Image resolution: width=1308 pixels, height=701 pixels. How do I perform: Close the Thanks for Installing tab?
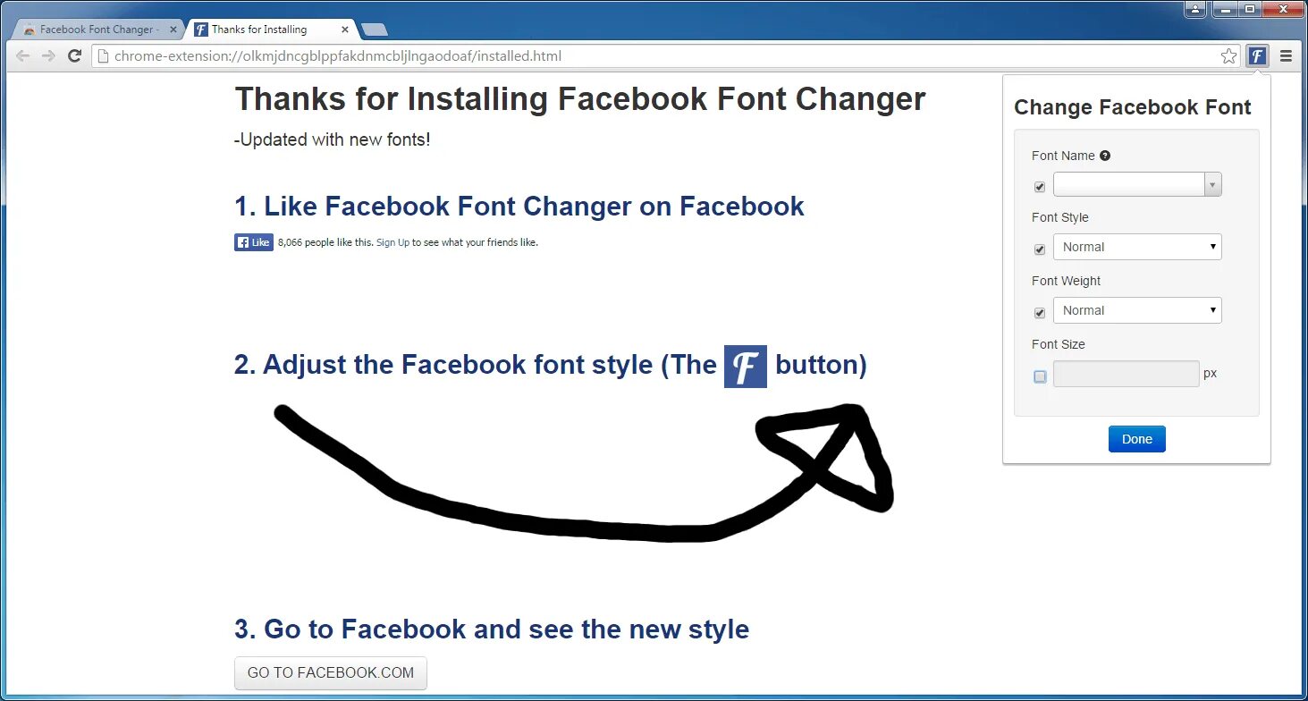[345, 30]
